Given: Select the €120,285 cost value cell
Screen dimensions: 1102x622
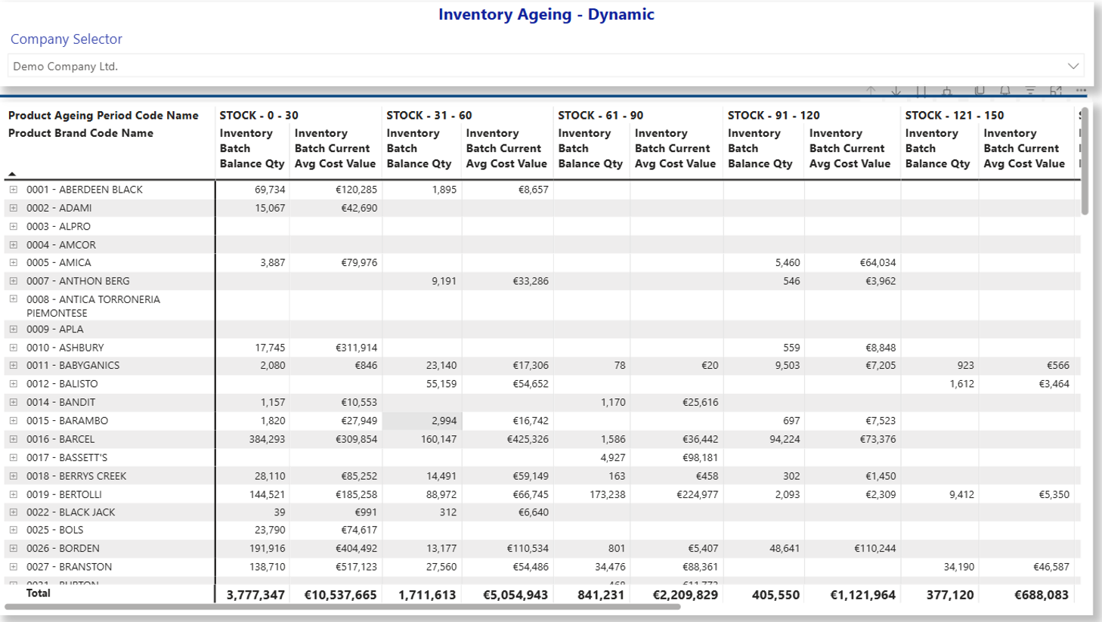Looking at the screenshot, I should [356, 190].
